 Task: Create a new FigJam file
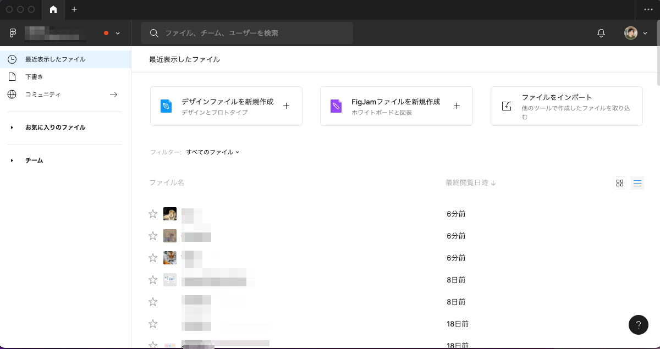[x=396, y=106]
